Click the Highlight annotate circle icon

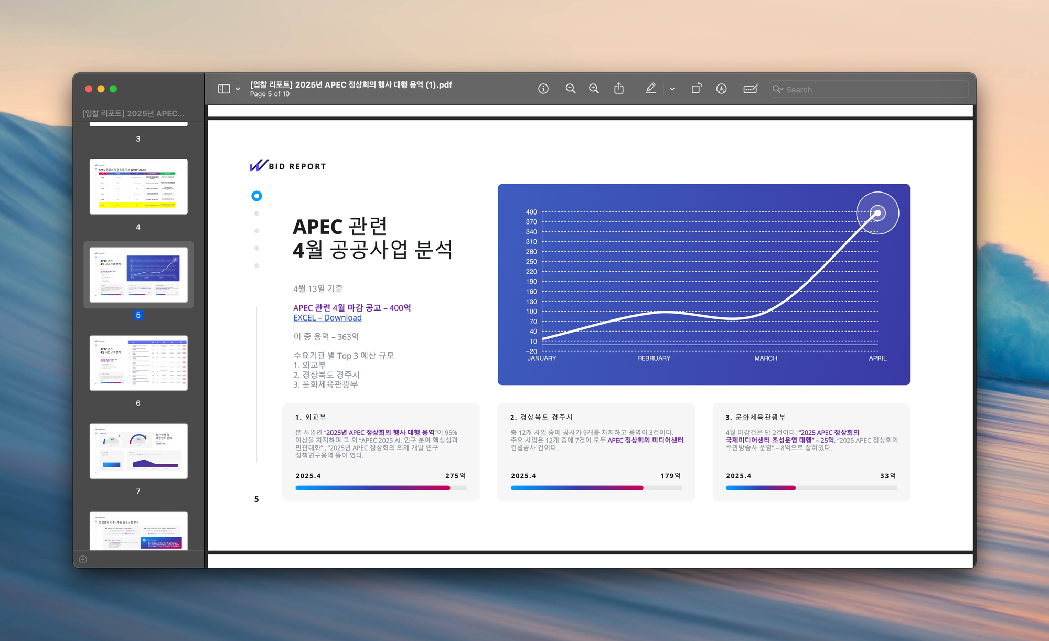(721, 89)
